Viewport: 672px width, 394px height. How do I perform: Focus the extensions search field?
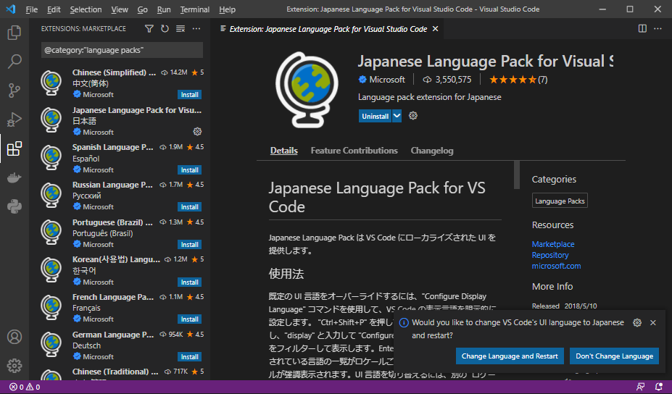[122, 50]
